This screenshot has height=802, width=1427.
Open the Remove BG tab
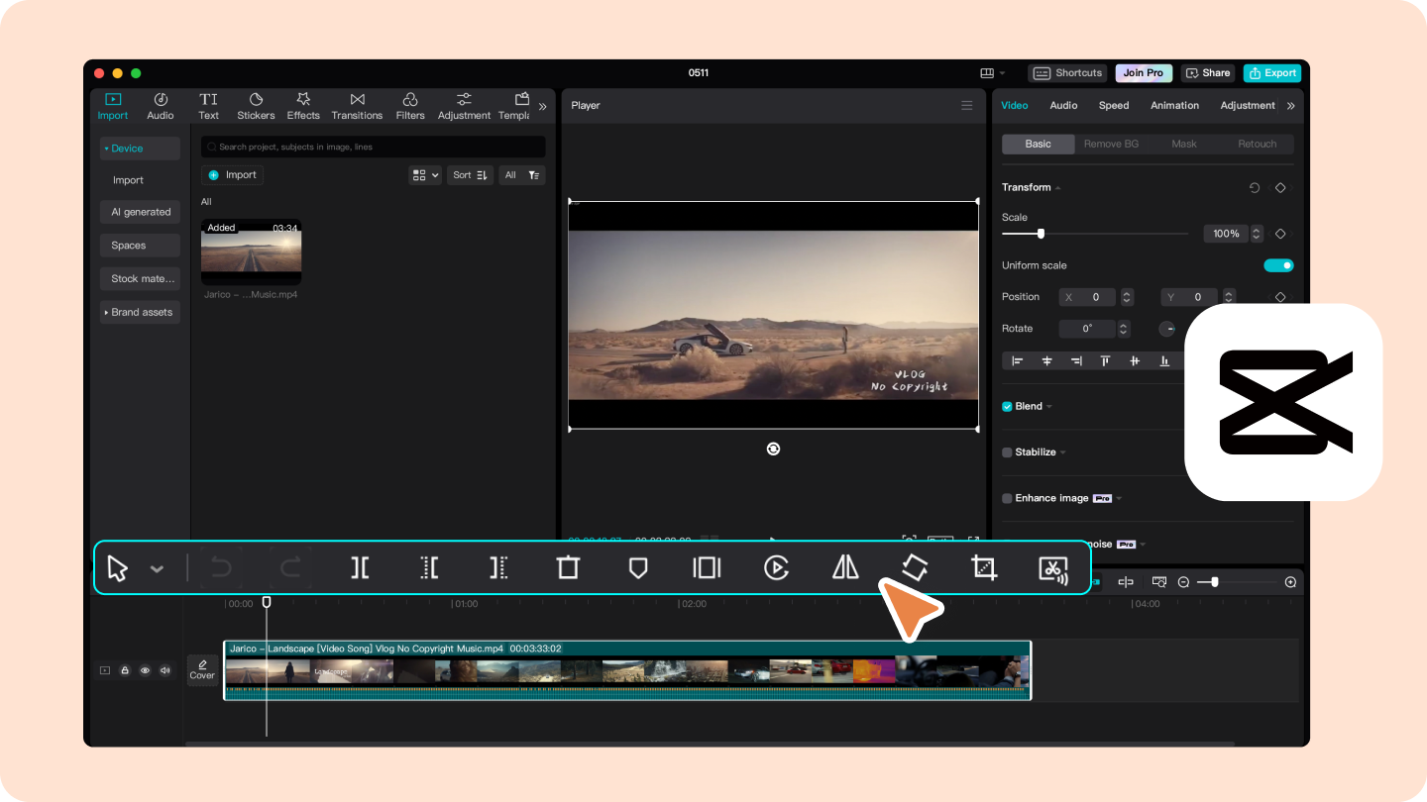click(x=1111, y=144)
